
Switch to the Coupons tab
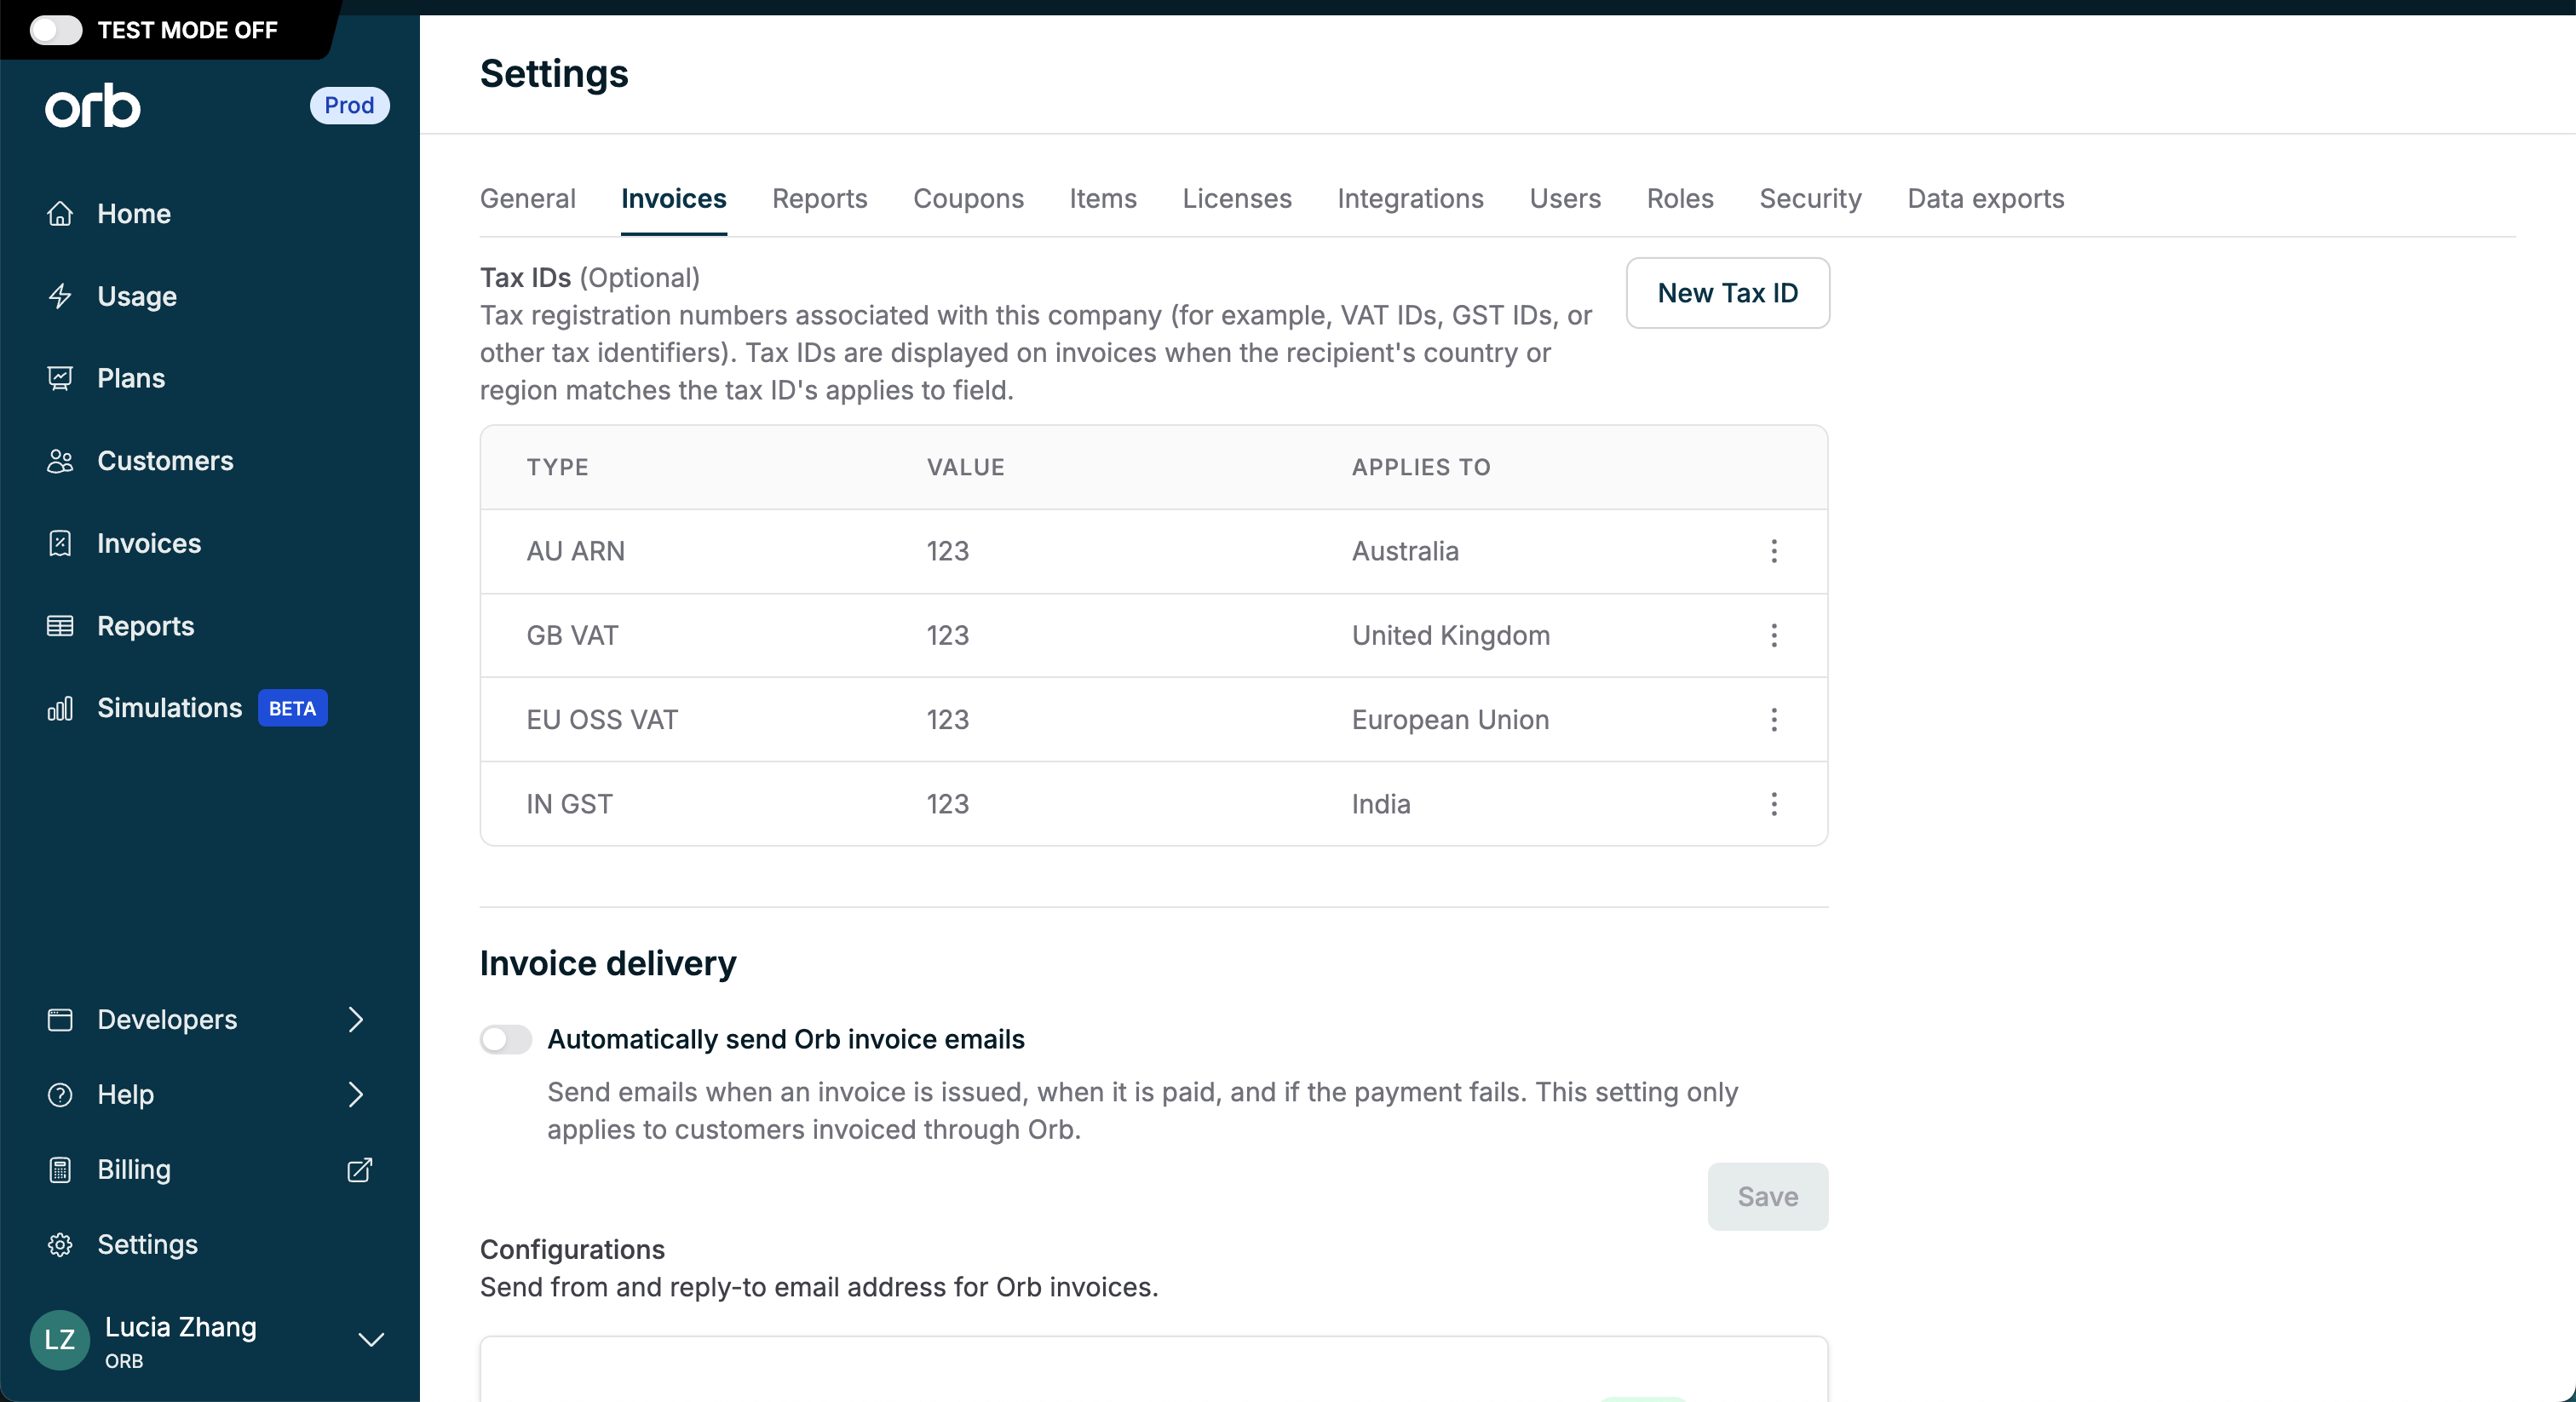tap(968, 198)
